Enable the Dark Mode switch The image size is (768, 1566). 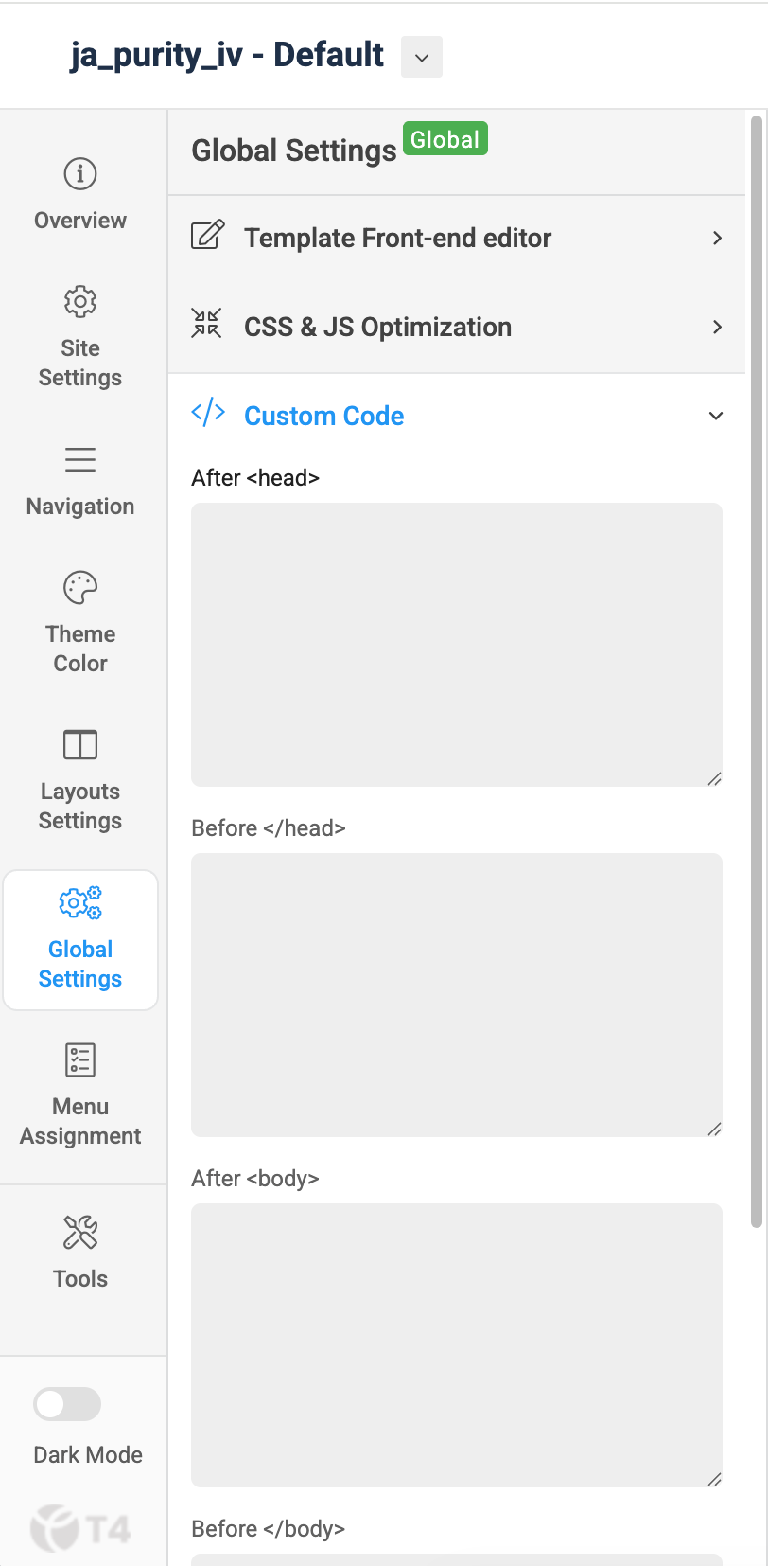coord(67,1404)
